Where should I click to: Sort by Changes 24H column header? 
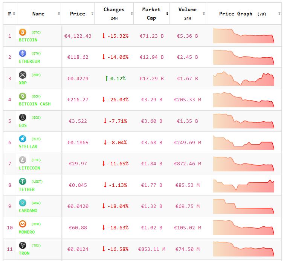[x=114, y=14]
